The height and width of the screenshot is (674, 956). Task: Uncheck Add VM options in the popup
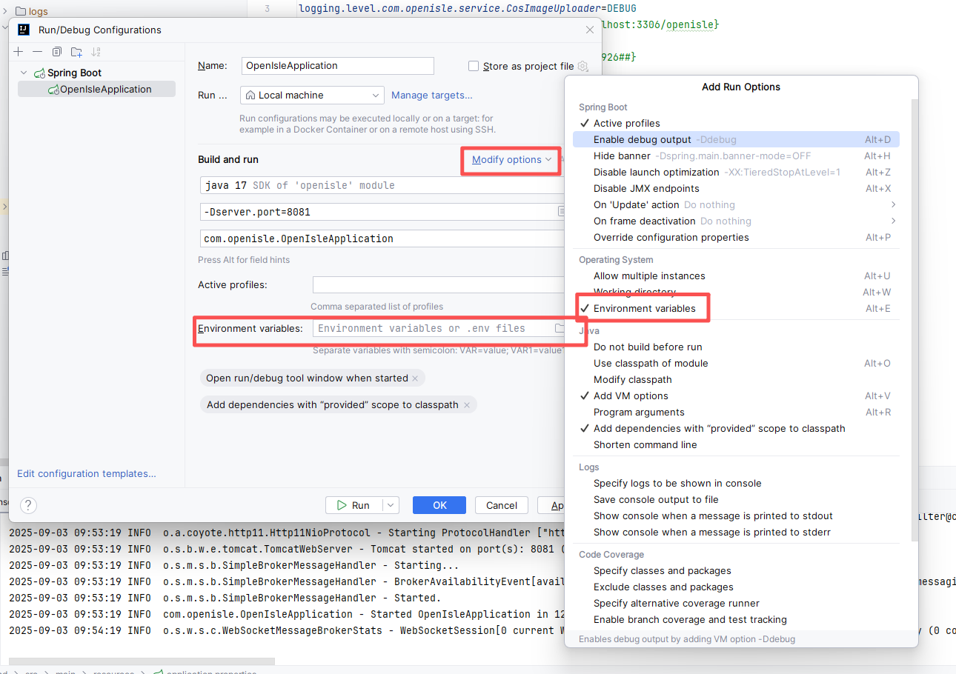pos(631,396)
